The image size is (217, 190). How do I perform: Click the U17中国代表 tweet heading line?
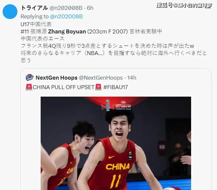[x=36, y=24]
